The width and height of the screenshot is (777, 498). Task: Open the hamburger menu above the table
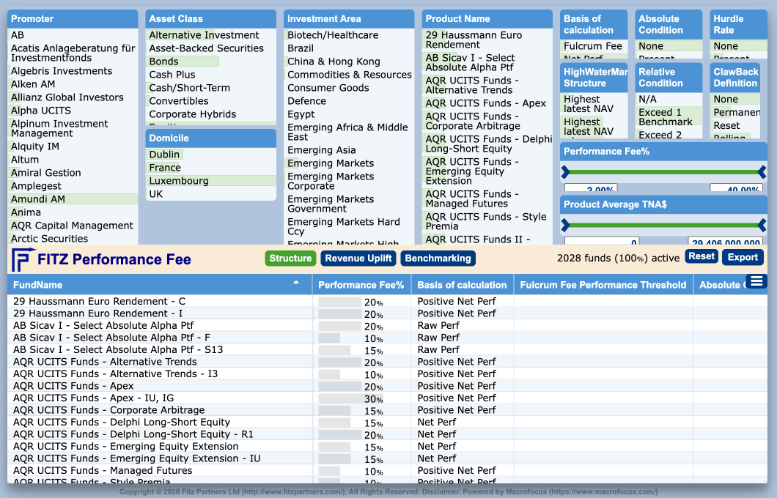pos(756,282)
